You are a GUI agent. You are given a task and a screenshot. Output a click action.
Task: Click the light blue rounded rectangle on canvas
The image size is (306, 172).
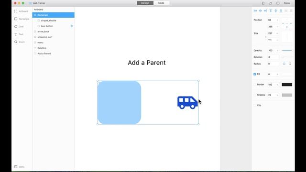(x=119, y=103)
